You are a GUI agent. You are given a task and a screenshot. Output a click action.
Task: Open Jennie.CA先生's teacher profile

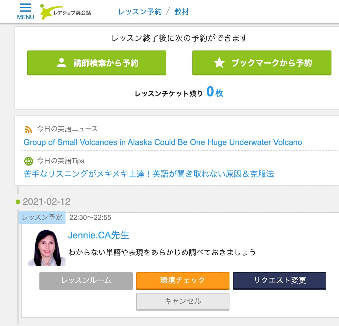click(99, 235)
